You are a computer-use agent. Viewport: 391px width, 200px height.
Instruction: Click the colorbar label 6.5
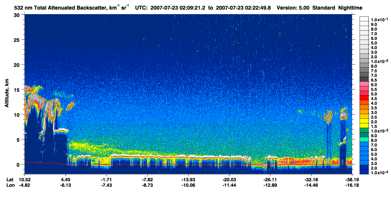point(374,80)
